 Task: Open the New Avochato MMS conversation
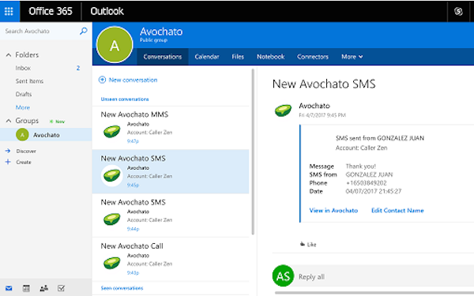pyautogui.click(x=171, y=128)
